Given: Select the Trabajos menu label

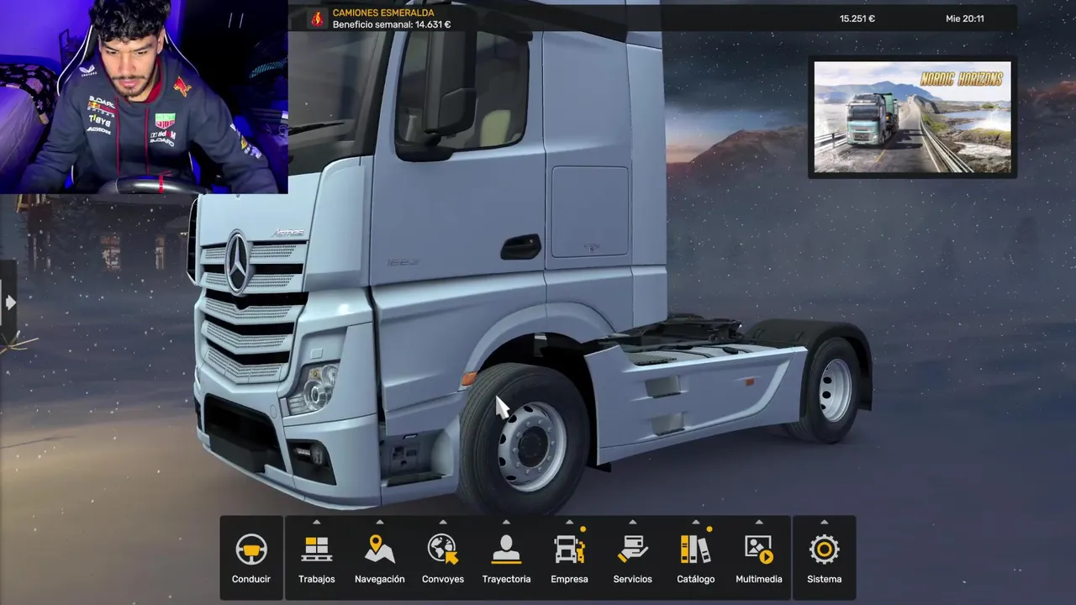Looking at the screenshot, I should [x=317, y=579].
